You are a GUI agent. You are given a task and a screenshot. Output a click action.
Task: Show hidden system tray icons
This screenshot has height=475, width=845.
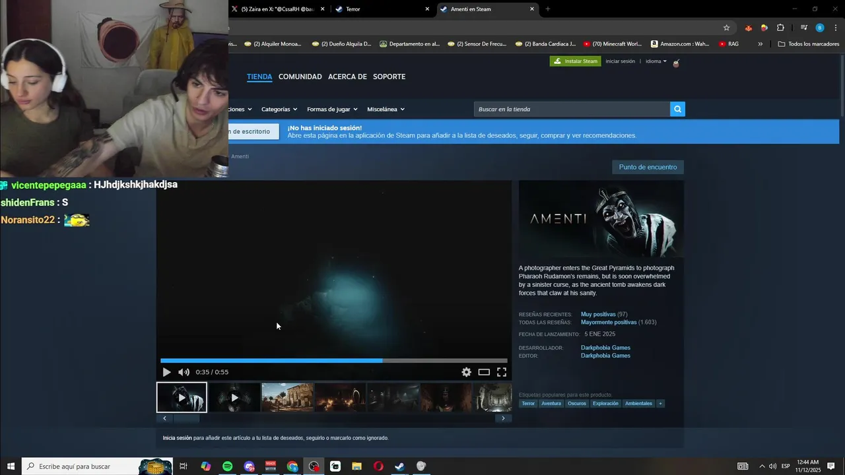coord(762,466)
